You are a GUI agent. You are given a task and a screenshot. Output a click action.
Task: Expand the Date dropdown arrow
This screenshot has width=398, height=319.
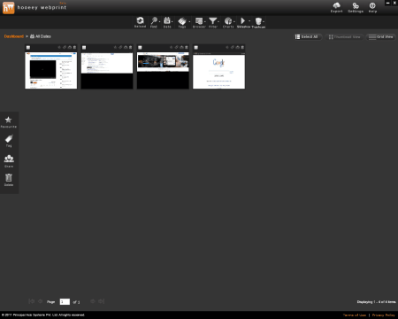tap(172, 21)
